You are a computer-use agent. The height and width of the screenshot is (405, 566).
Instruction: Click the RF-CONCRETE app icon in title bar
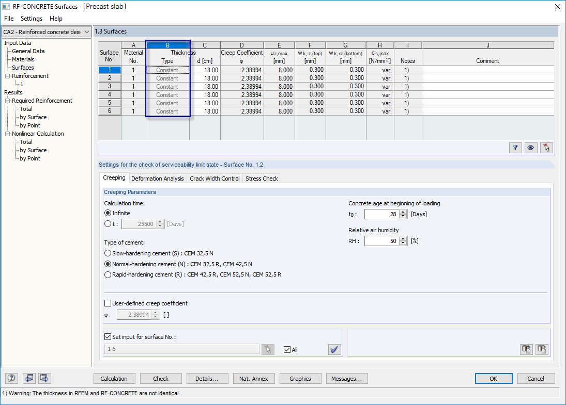[6, 7]
